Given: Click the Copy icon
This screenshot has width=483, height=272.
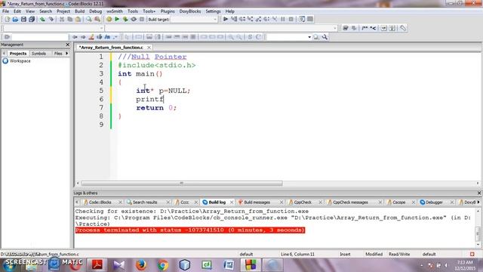Looking at the screenshot, I should tap(70, 19).
